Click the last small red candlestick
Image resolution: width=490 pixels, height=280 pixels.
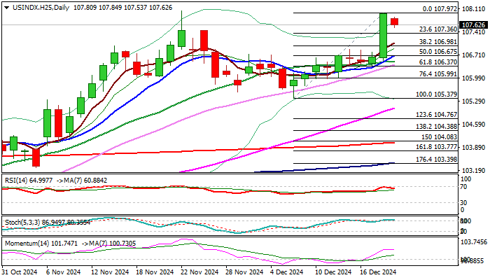point(395,22)
